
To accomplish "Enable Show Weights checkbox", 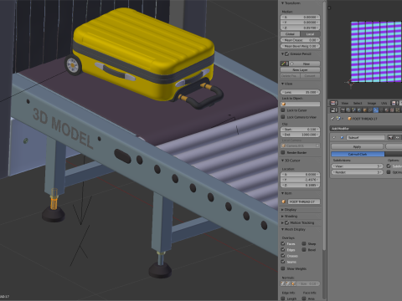I will (283, 268).
